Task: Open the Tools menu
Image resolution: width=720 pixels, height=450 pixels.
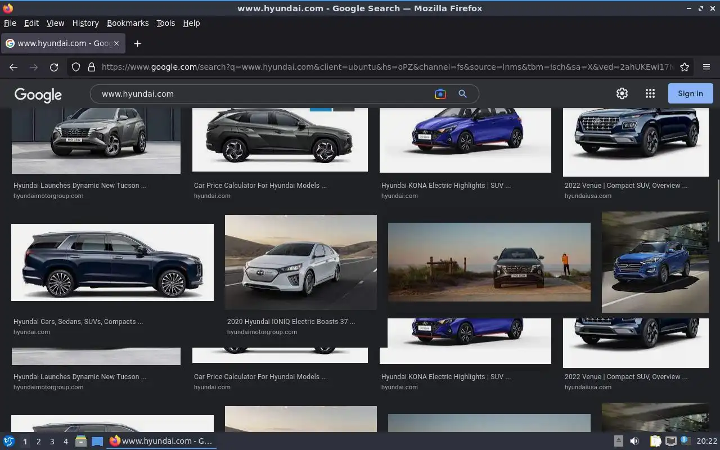Action: (x=165, y=23)
